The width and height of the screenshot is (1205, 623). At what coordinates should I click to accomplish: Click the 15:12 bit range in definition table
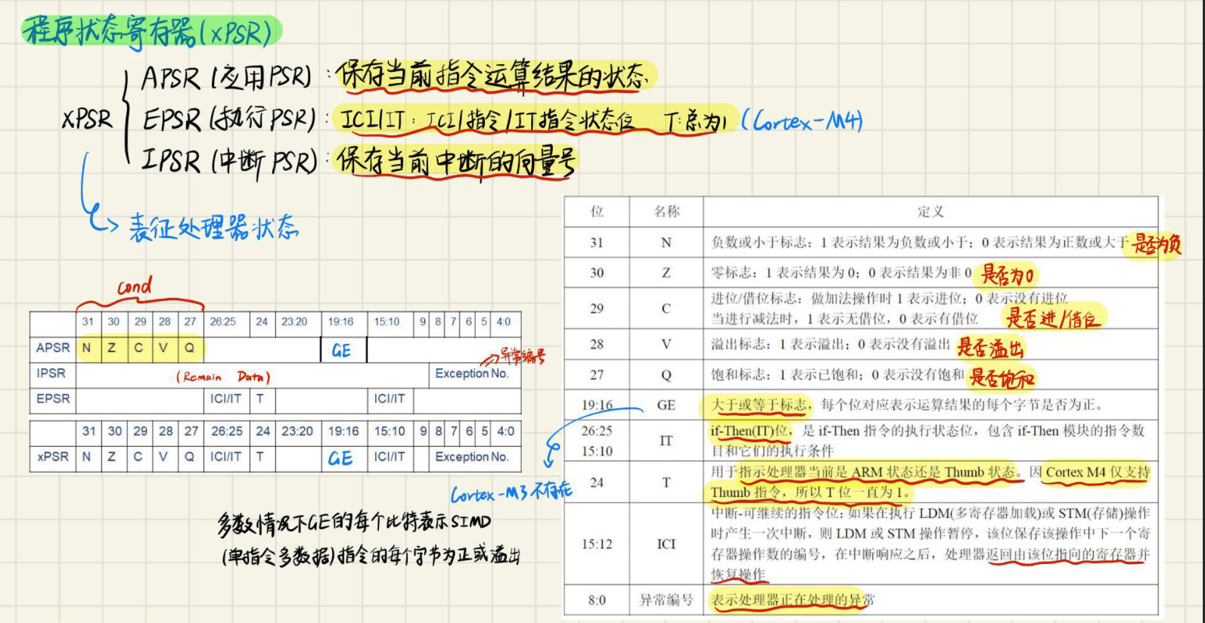(x=597, y=544)
